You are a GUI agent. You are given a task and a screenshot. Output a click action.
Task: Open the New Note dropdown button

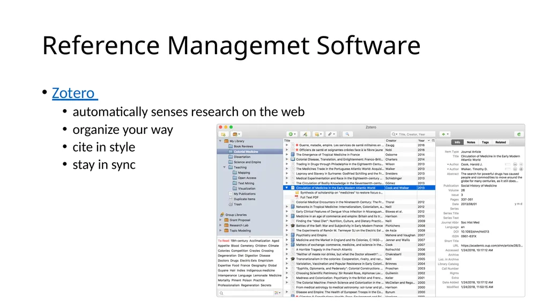(318, 134)
